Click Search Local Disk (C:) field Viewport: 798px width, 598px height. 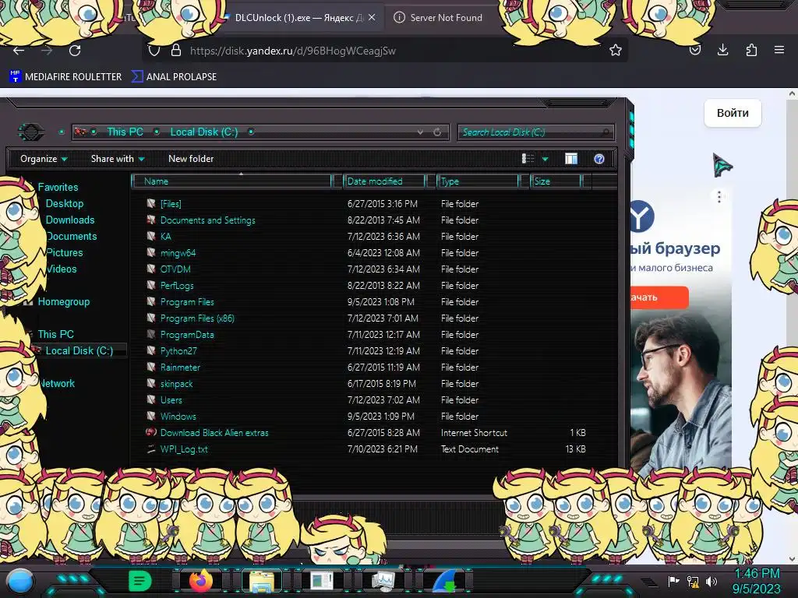click(x=535, y=132)
